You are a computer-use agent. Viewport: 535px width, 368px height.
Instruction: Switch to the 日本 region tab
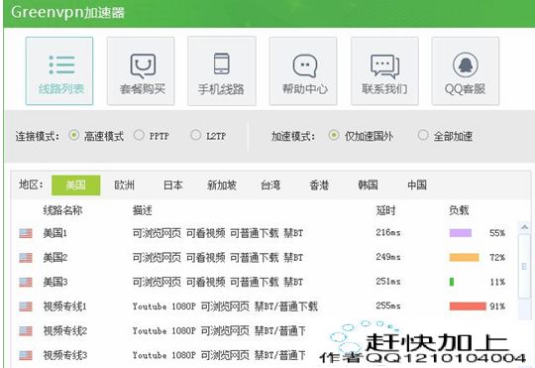pos(173,185)
